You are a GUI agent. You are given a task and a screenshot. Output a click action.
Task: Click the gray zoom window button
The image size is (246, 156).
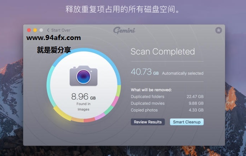click(41, 30)
